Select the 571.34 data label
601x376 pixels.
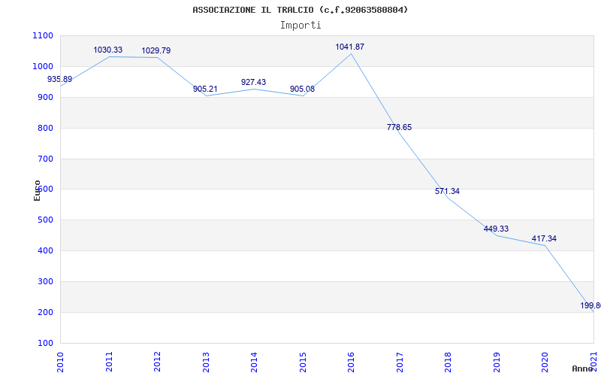point(447,191)
